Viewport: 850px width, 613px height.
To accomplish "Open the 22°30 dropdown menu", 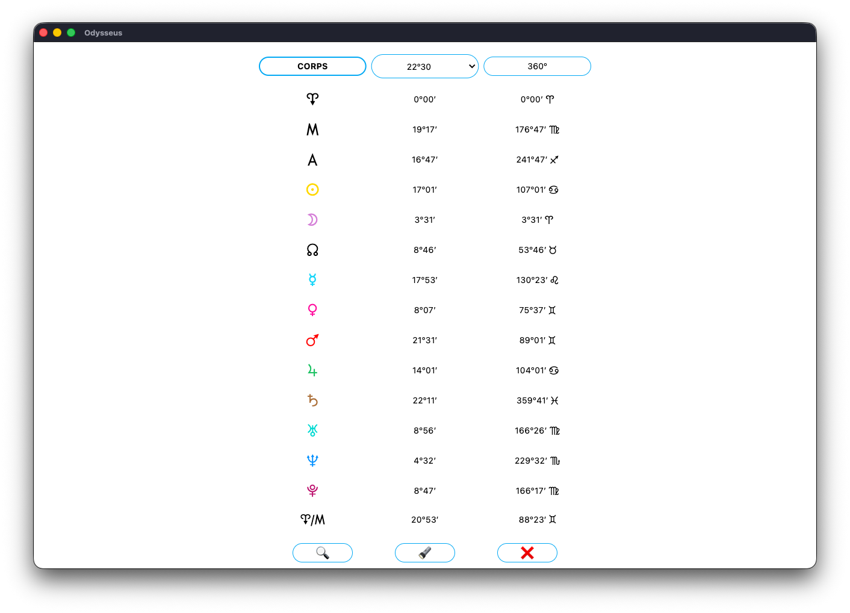I will pos(425,66).
